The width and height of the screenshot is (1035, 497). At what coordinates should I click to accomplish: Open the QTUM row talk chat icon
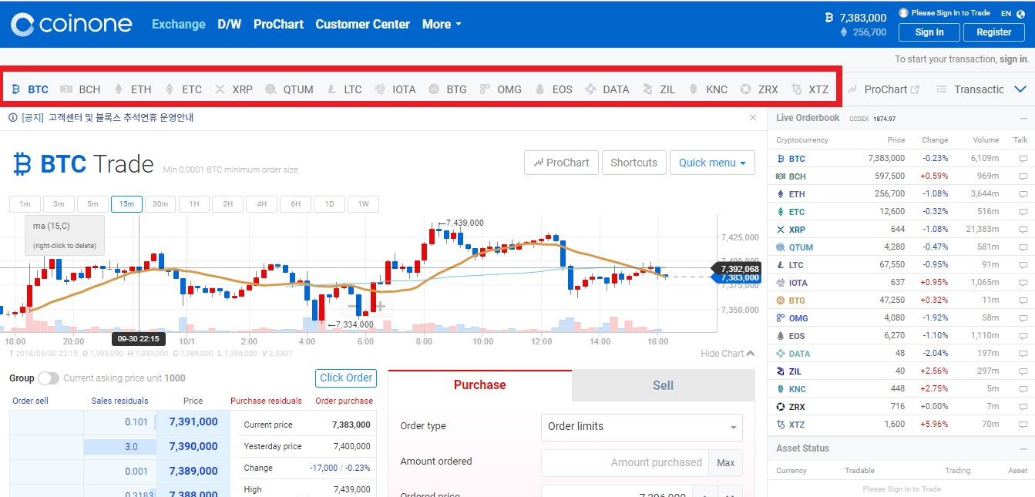(1023, 247)
